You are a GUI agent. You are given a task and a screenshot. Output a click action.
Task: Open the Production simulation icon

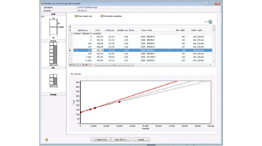coord(102,16)
